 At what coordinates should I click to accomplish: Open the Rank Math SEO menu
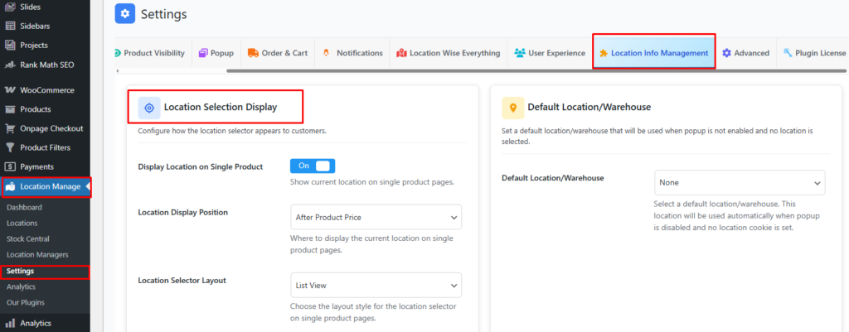click(46, 65)
